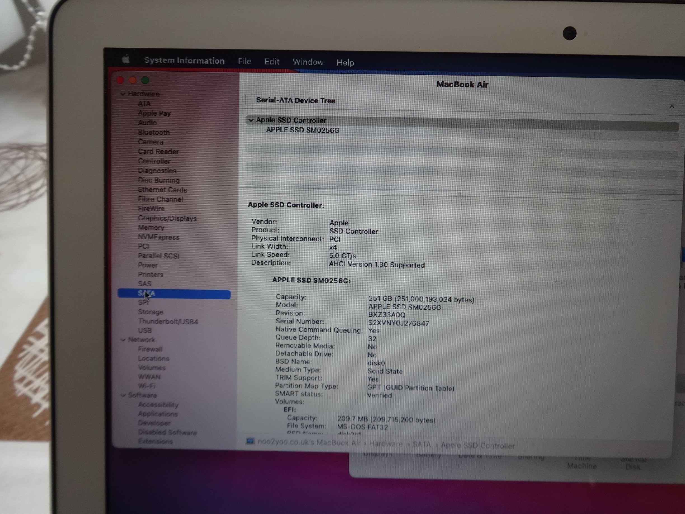The height and width of the screenshot is (514, 685).
Task: Select Card Reader in the sidebar
Action: coord(158,151)
